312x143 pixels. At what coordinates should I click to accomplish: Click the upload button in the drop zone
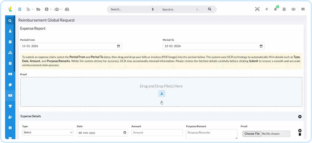click(162, 94)
